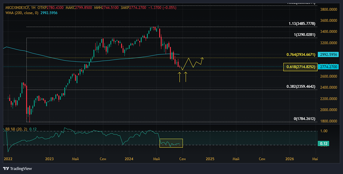Image resolution: width=343 pixels, height=174 pixels.
Task: Click the left yellow up-arrow drawing
Action: (179, 77)
